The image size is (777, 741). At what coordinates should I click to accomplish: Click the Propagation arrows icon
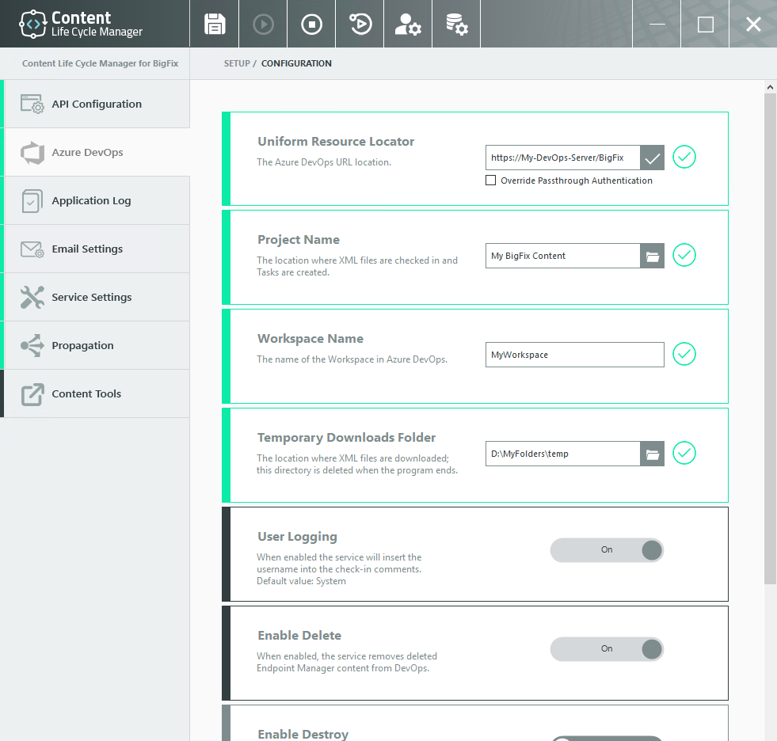click(x=32, y=345)
